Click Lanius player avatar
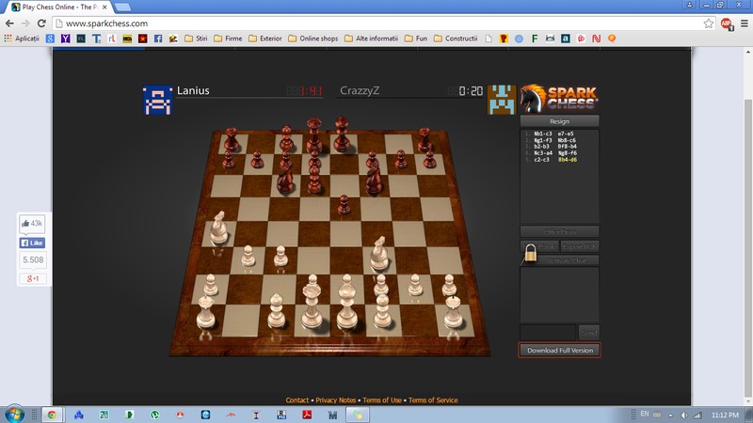 tap(157, 100)
